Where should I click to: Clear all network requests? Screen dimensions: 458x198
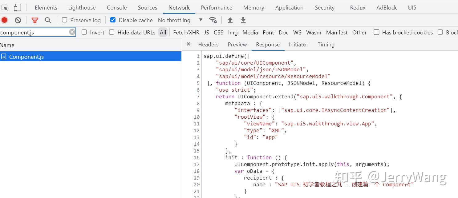pyautogui.click(x=18, y=20)
